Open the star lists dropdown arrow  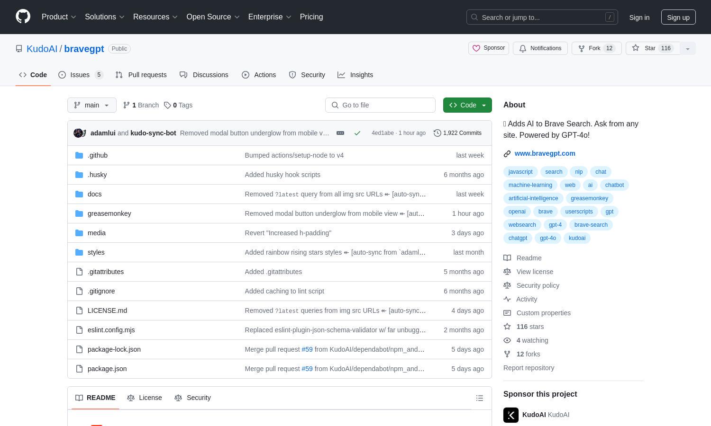(688, 48)
